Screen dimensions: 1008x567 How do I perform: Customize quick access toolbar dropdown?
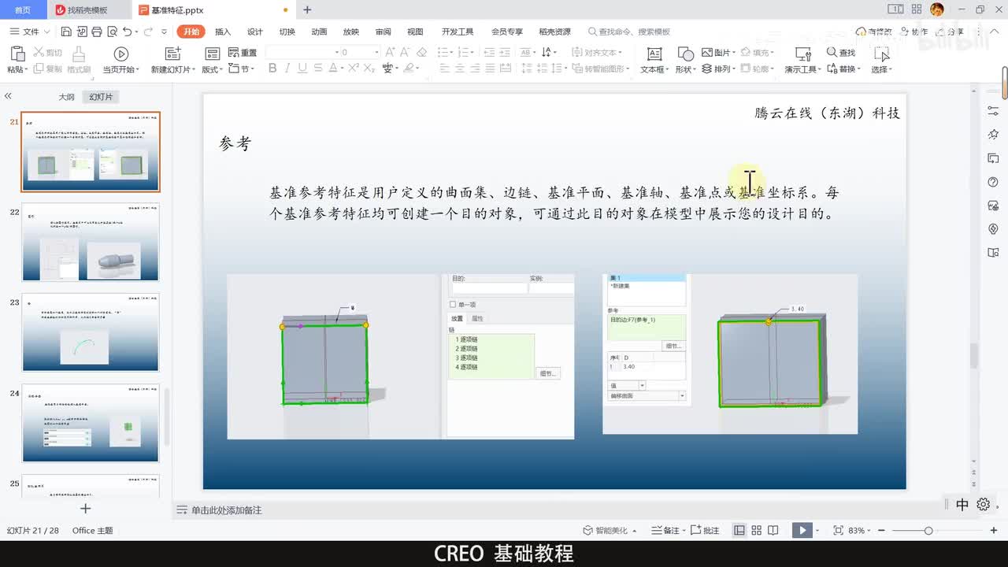164,31
